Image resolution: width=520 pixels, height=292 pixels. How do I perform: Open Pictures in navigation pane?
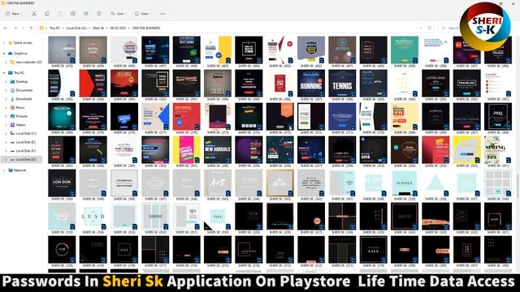click(x=22, y=116)
